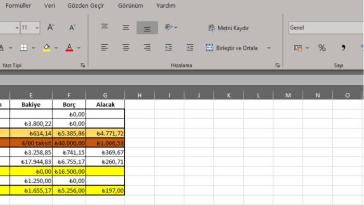Select cell with ₺1.066,53
Image resolution: width=364 pixels, height=205 pixels.
coord(105,143)
